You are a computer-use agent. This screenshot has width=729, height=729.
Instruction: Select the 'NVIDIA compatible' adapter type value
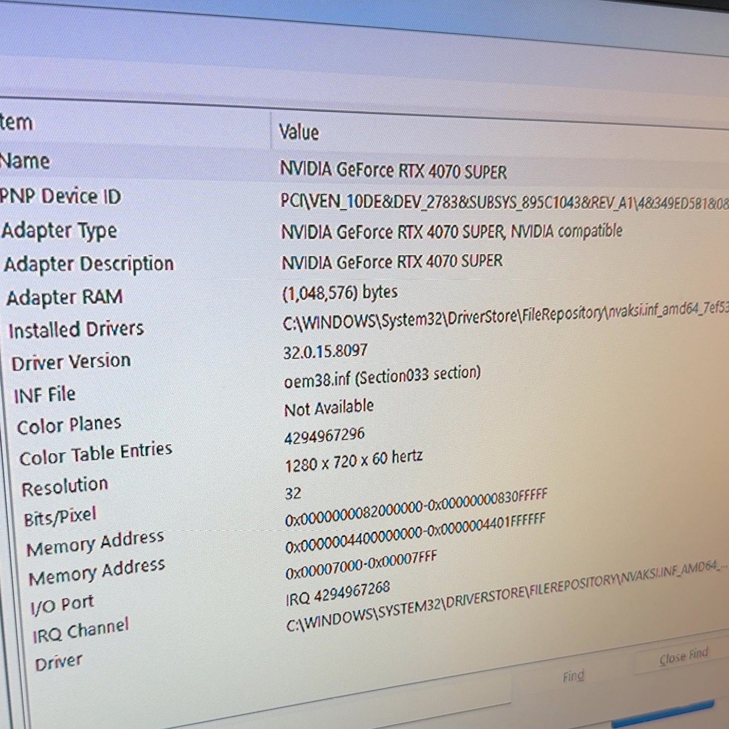(x=452, y=232)
